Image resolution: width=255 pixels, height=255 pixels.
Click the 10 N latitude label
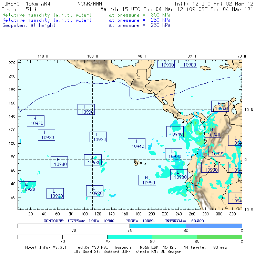pos(249,110)
